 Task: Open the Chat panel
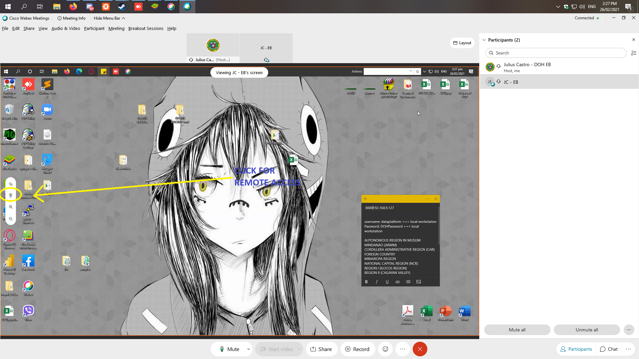pos(609,349)
